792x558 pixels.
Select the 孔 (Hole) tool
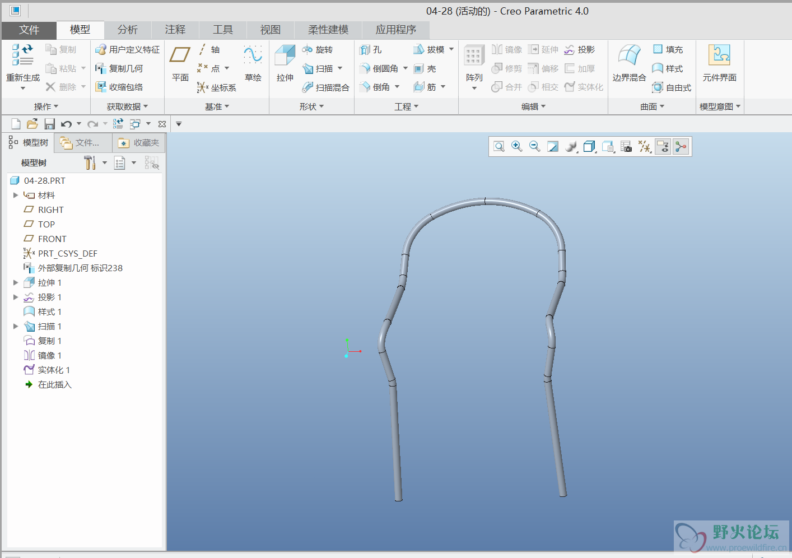click(371, 50)
